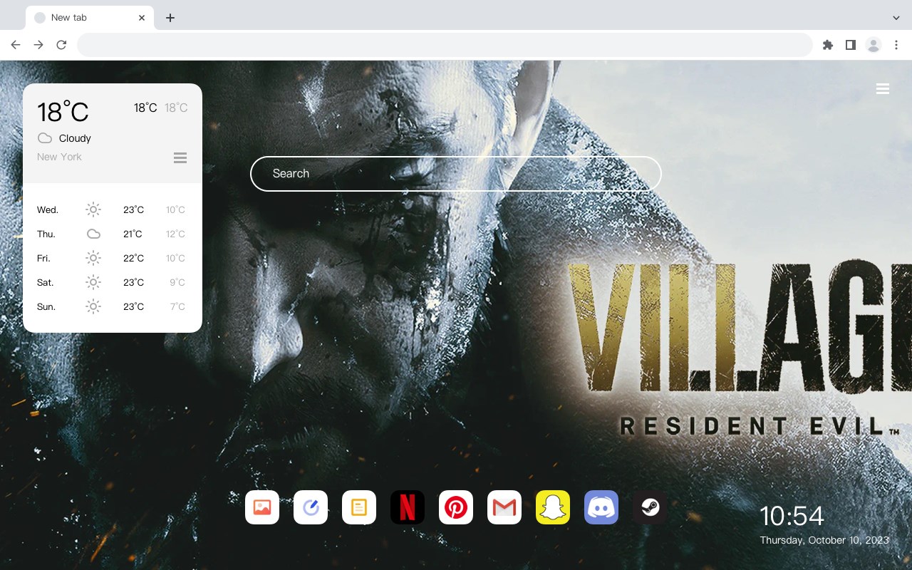Image resolution: width=912 pixels, height=570 pixels.
Task: Click the cloud icon beside Cloudy
Action: click(x=45, y=138)
